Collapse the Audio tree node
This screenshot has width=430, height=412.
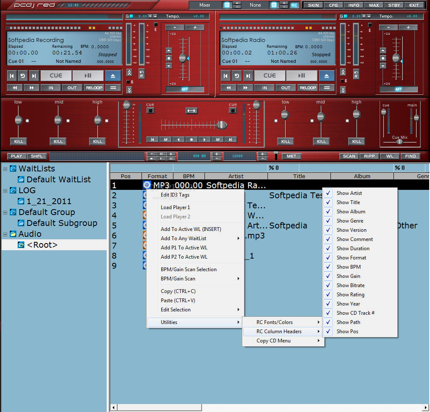(x=5, y=234)
